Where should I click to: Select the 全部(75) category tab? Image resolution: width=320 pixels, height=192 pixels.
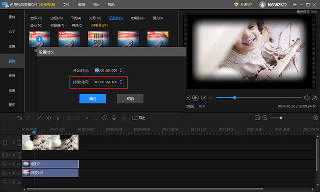click(x=36, y=18)
